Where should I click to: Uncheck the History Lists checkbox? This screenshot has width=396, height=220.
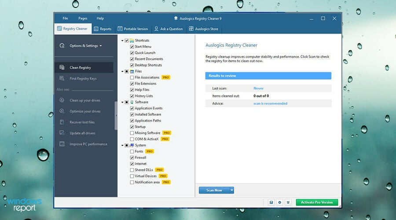(x=132, y=96)
